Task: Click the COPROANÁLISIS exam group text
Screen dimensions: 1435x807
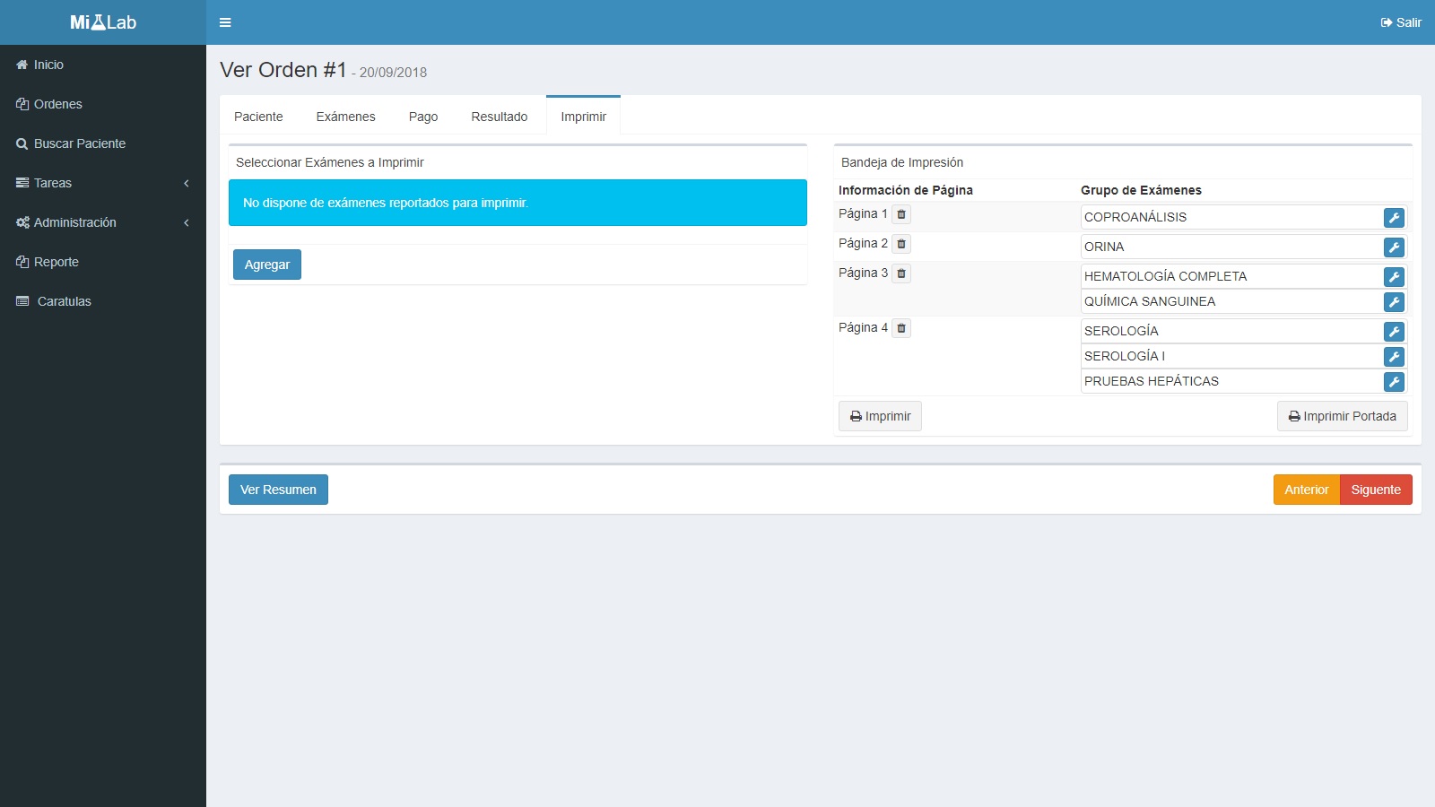Action: tap(1135, 217)
